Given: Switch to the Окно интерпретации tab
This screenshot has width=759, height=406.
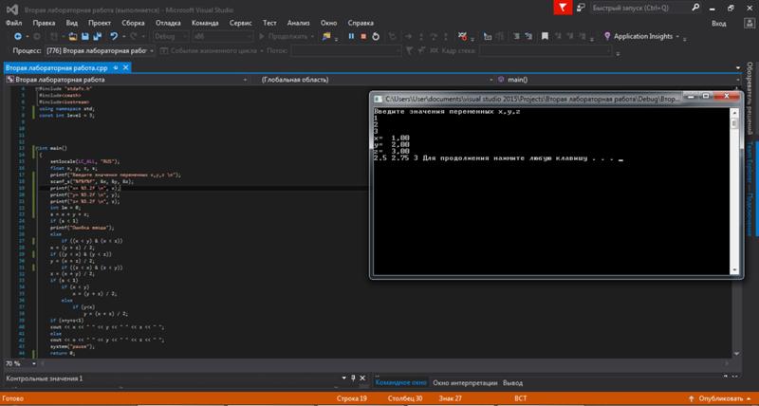Looking at the screenshot, I should click(465, 383).
